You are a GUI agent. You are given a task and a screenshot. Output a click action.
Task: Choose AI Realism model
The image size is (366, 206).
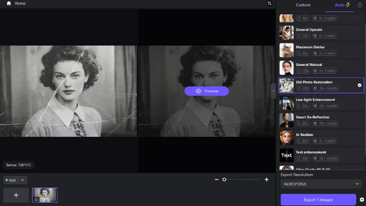coord(321,138)
